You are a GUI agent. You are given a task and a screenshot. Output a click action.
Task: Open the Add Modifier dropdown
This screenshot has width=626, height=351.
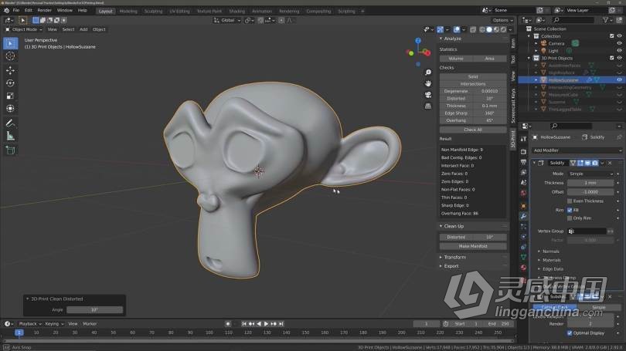point(577,150)
